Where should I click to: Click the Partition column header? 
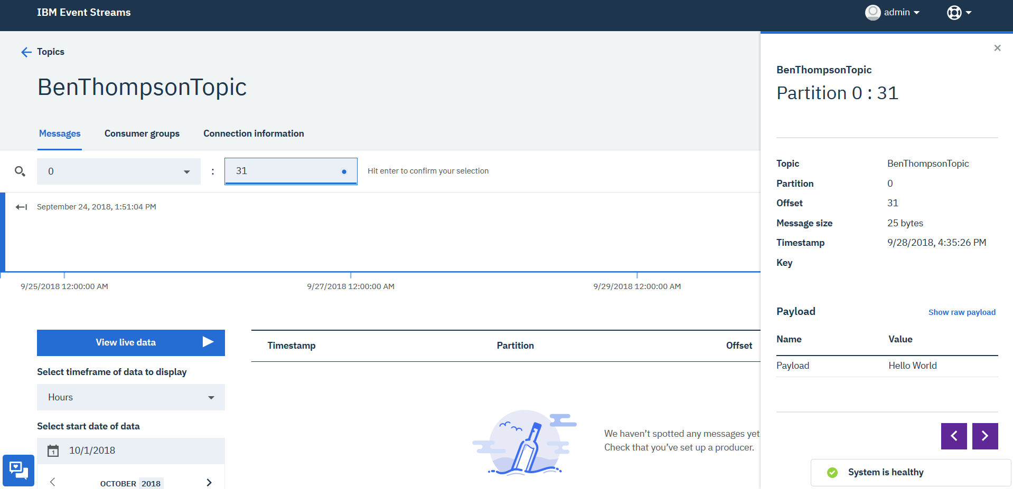(x=515, y=346)
